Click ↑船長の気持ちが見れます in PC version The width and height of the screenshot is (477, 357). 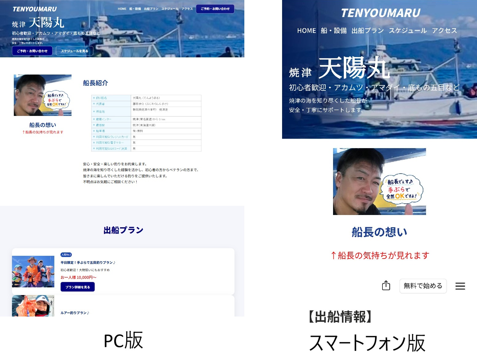coord(43,132)
